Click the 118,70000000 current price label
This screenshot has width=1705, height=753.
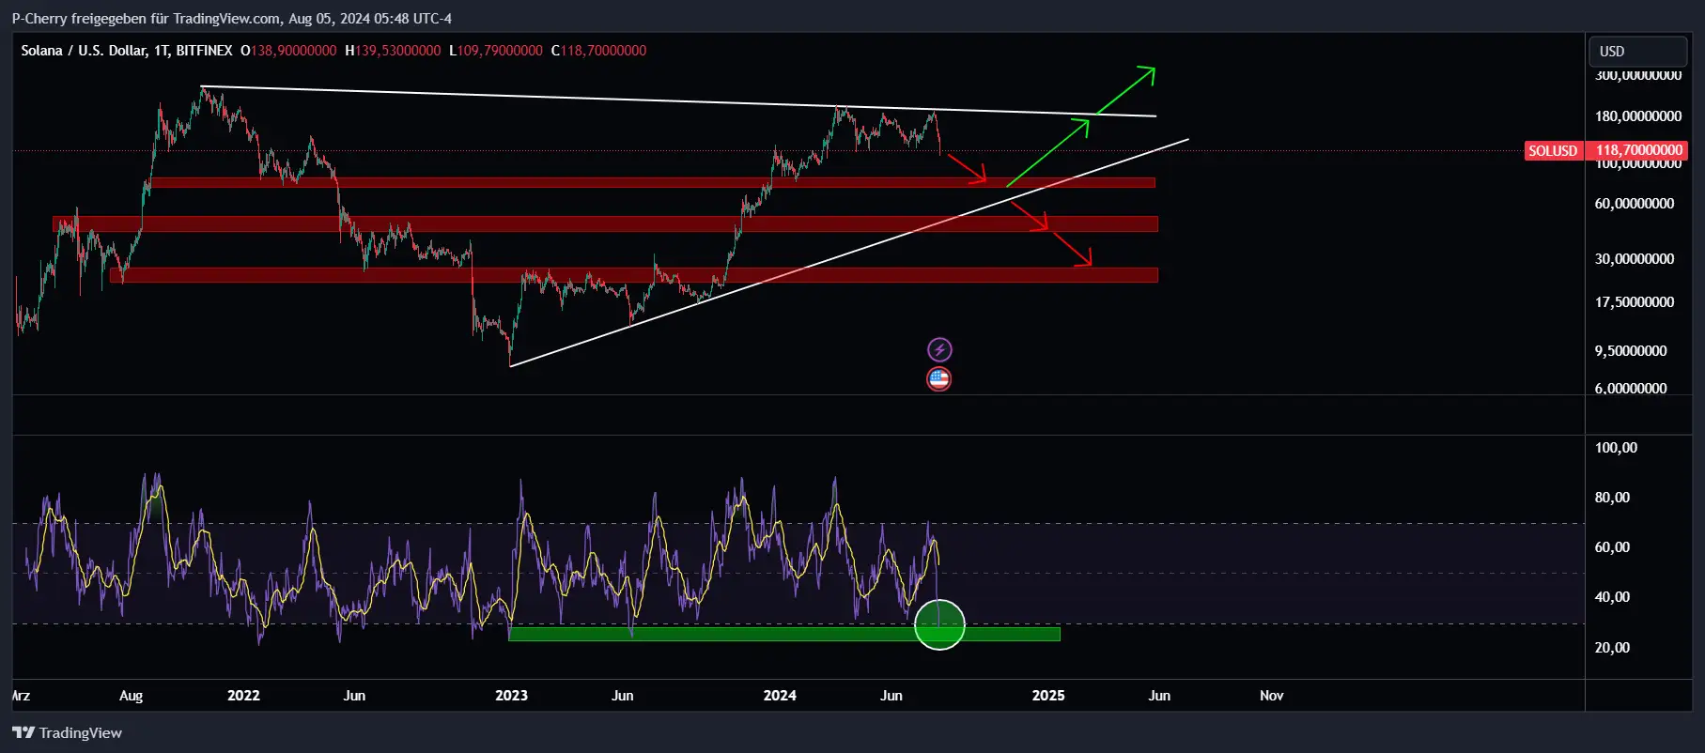[1638, 150]
